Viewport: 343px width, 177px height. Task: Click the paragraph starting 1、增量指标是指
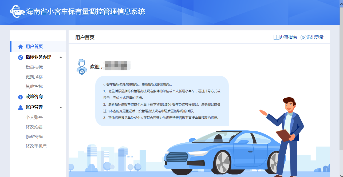click(162, 94)
